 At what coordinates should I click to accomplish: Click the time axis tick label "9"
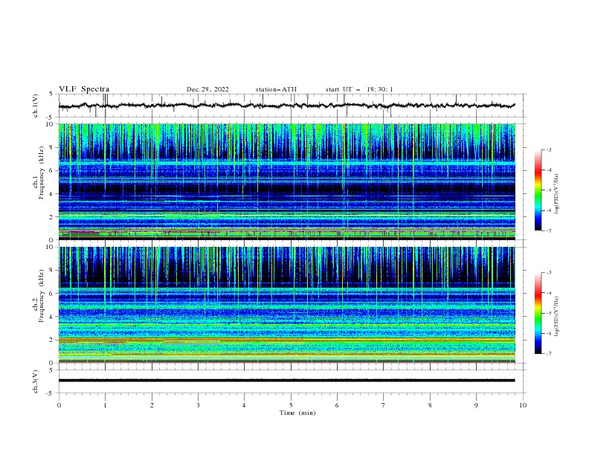coord(476,405)
